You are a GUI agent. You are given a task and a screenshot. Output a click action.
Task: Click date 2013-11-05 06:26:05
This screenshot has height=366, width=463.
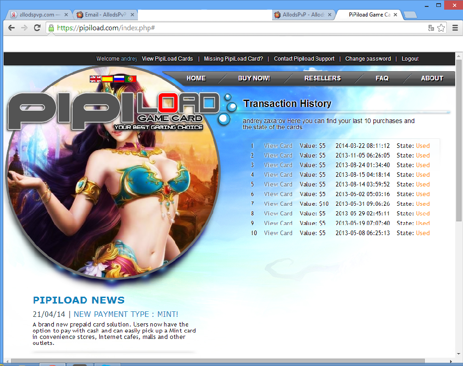(x=363, y=155)
